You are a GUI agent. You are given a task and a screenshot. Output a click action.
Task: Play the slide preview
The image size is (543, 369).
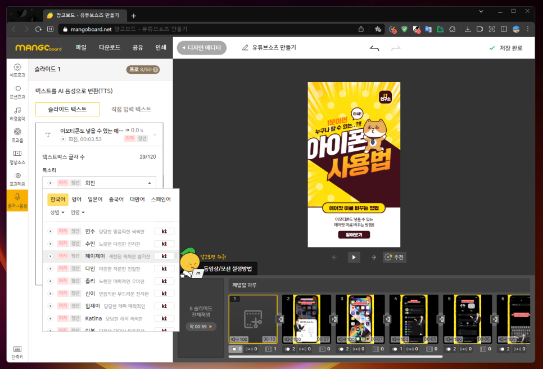[354, 257]
